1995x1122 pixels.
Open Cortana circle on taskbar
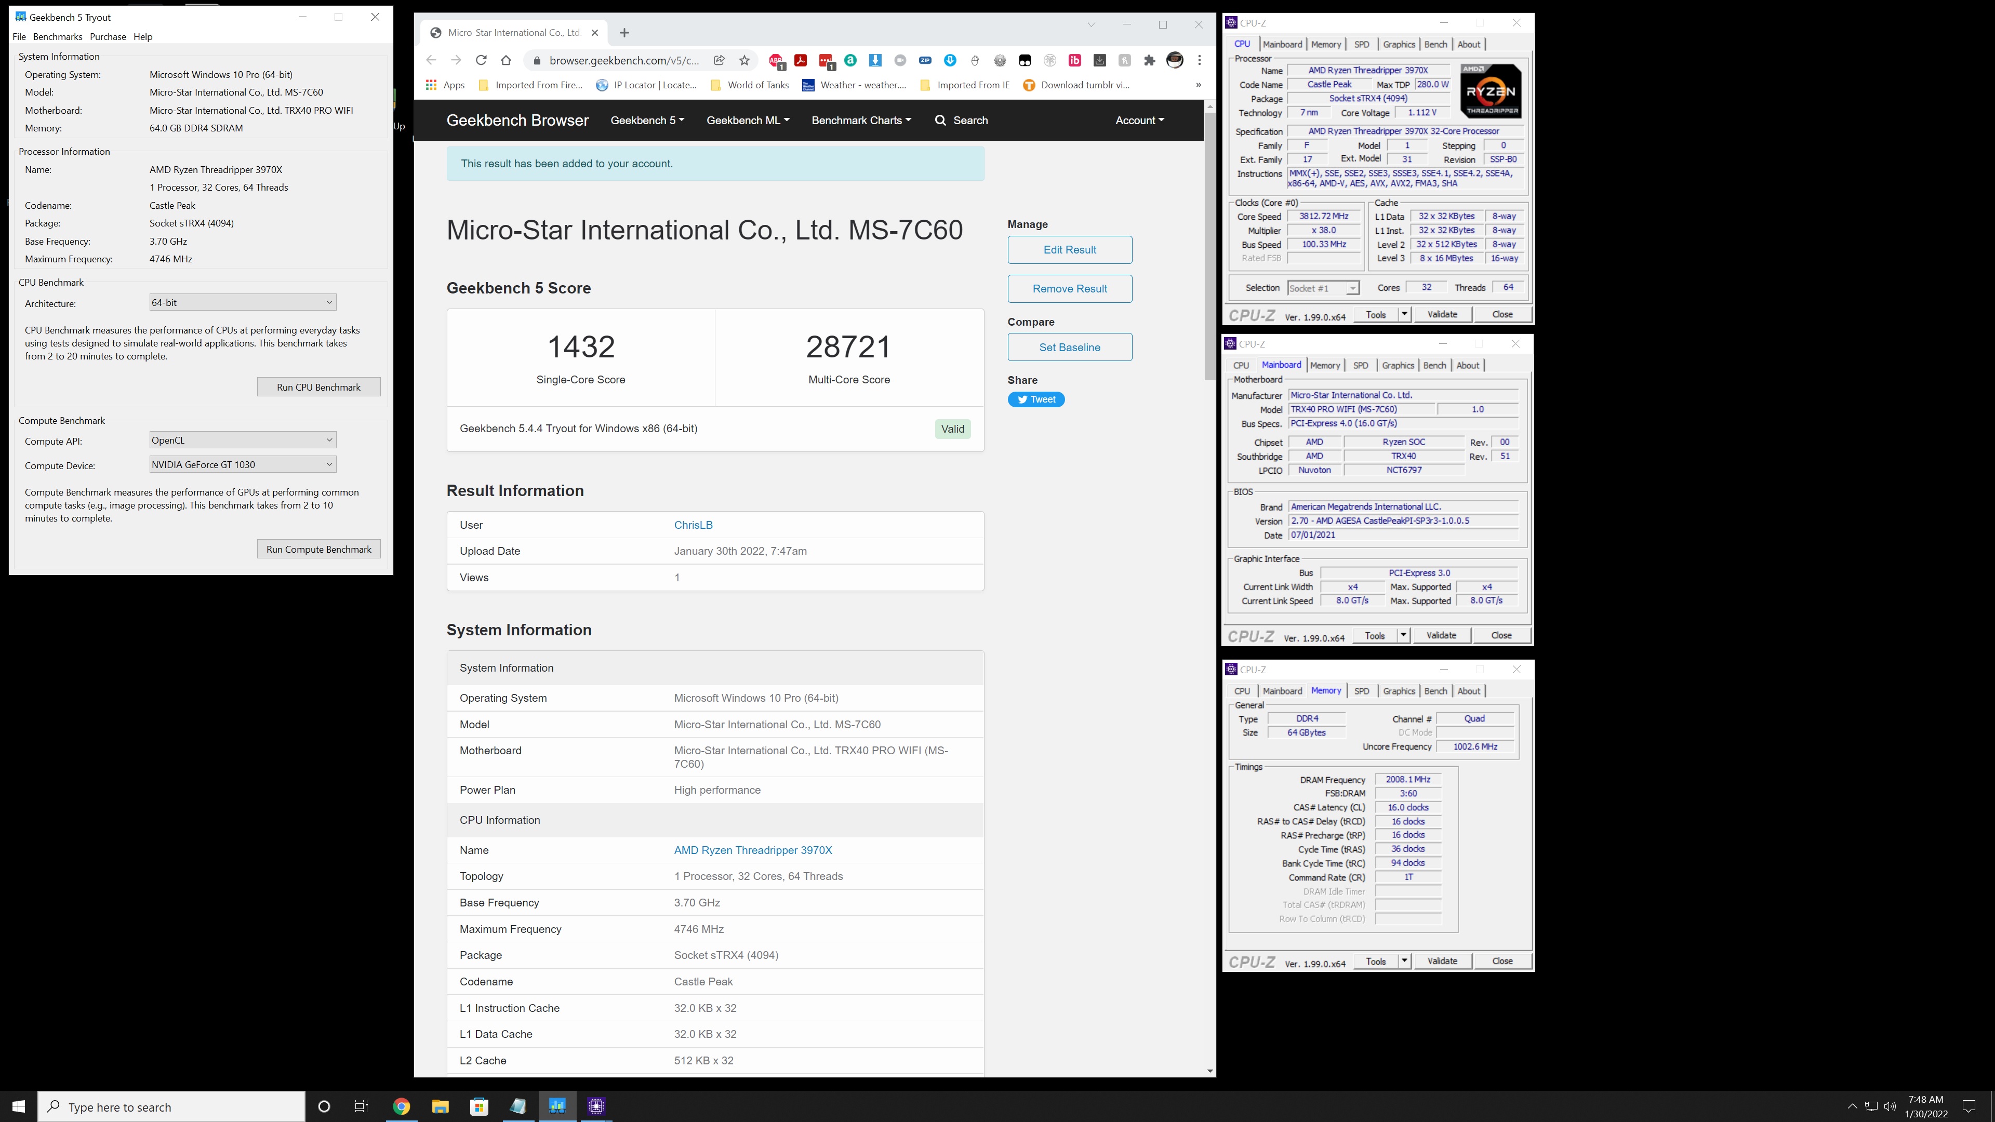[325, 1106]
